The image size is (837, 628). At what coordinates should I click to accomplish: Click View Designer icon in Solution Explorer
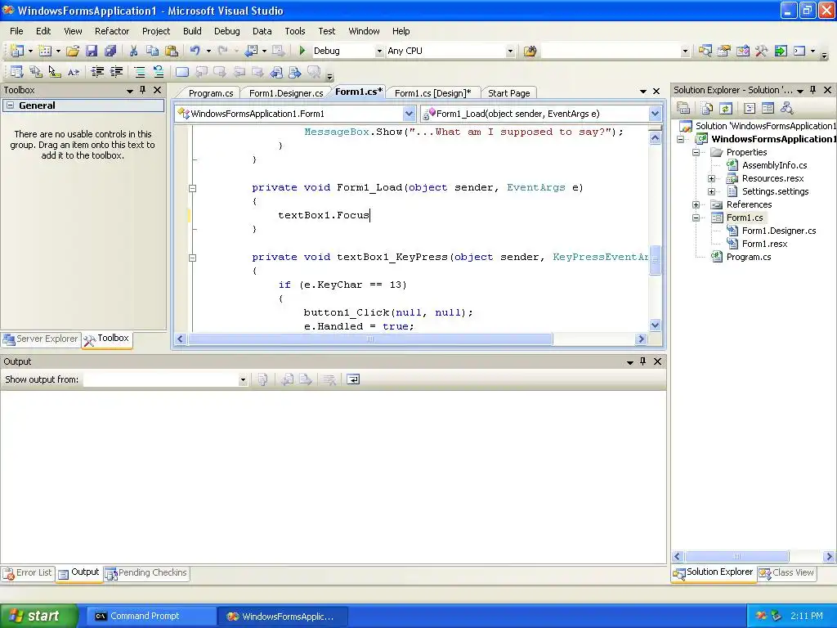[768, 109]
